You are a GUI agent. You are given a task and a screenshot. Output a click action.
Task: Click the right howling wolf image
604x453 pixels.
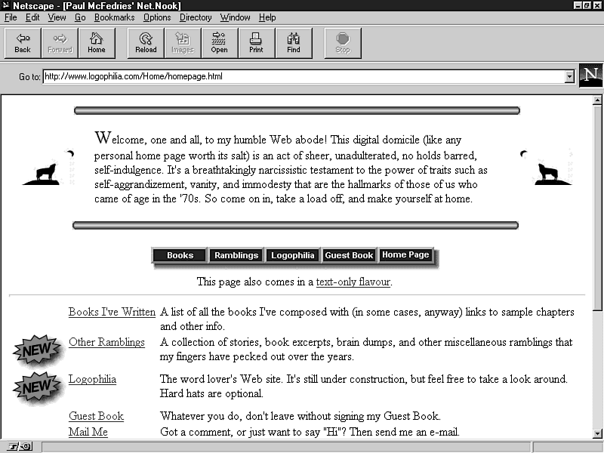point(547,168)
